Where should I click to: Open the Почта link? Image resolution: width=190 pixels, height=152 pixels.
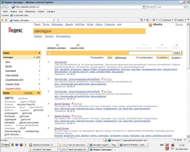tap(46, 24)
